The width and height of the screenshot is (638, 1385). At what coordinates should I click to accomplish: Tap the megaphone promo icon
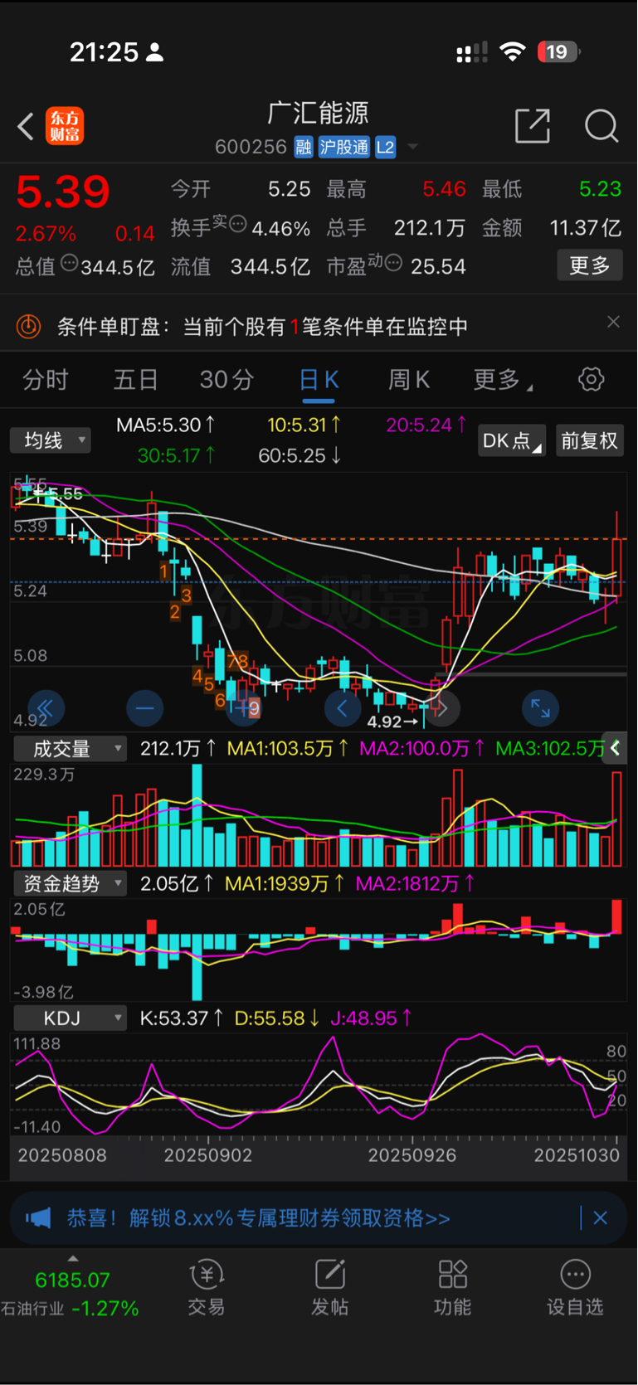click(x=38, y=1218)
